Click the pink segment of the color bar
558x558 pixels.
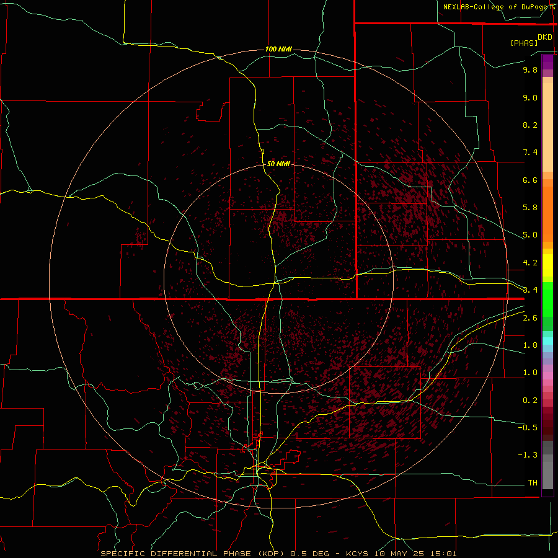547,376
